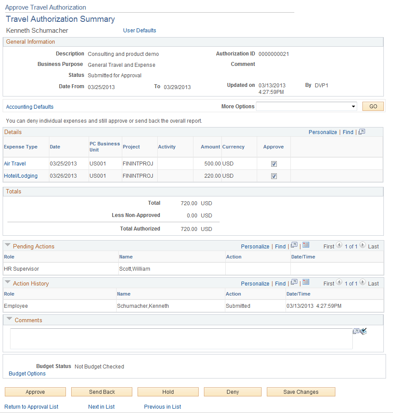Uncheck Approve for the Hotel/Lodging expense
Viewport: 393px width, 413px height.
274,176
